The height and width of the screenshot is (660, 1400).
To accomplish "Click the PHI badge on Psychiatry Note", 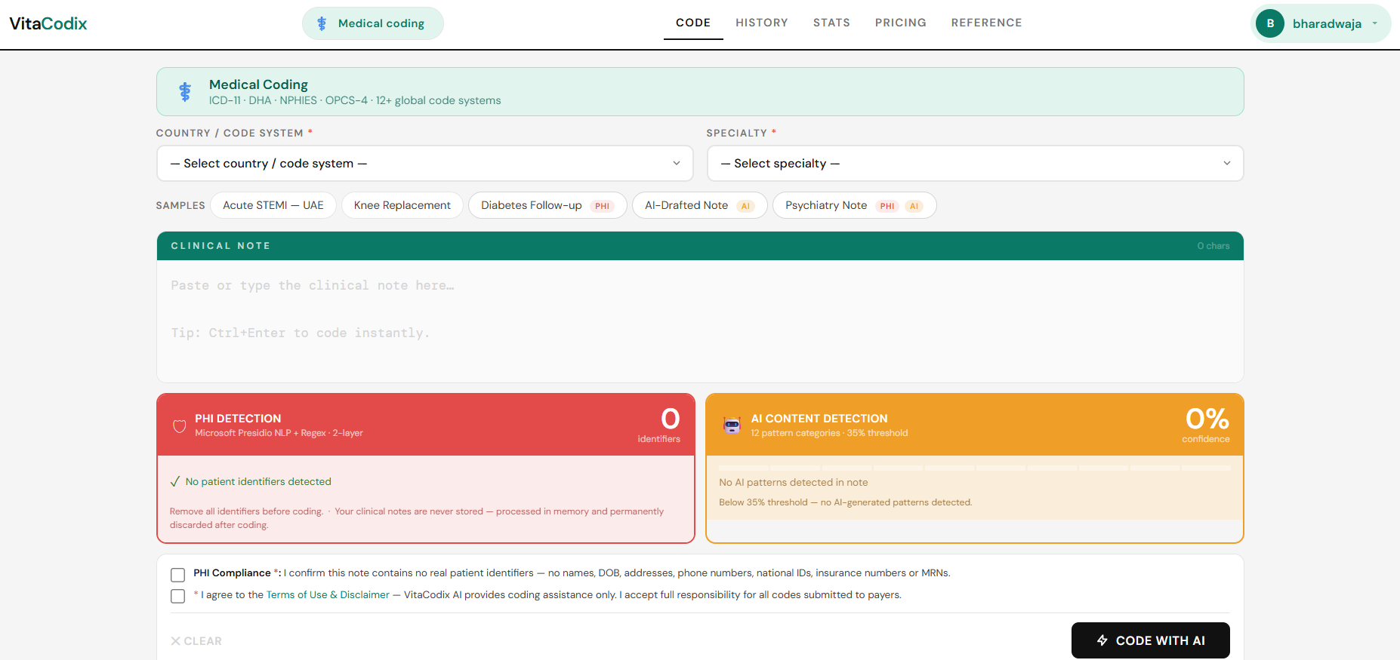I will click(887, 206).
